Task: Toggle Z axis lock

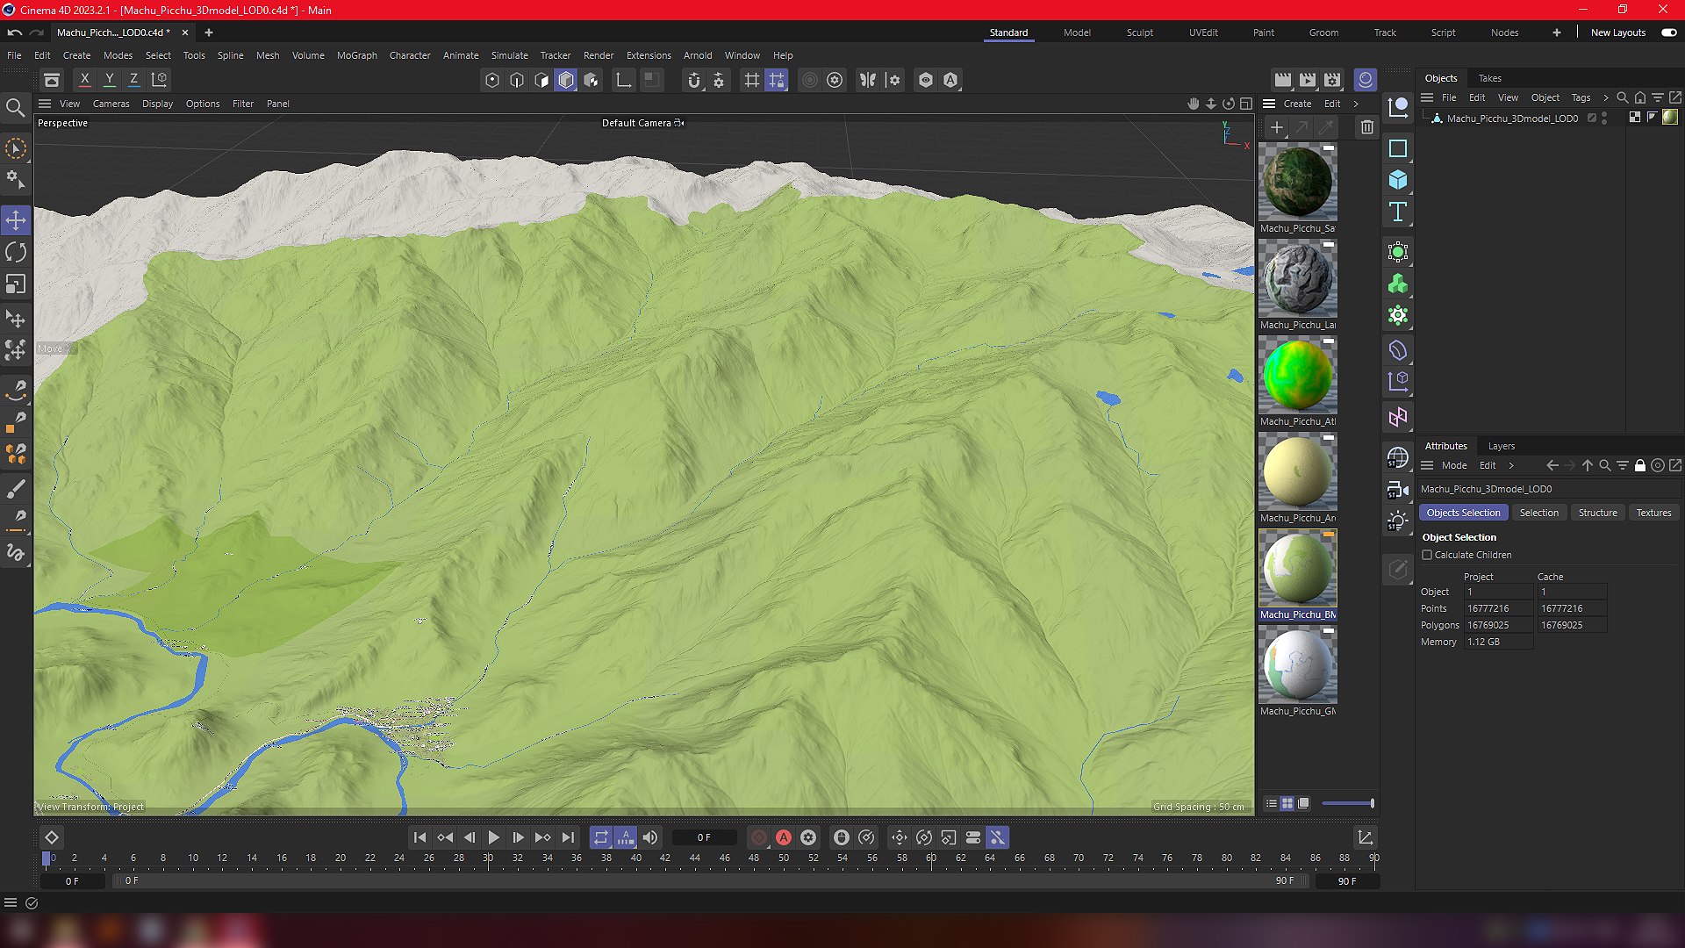Action: (x=134, y=79)
